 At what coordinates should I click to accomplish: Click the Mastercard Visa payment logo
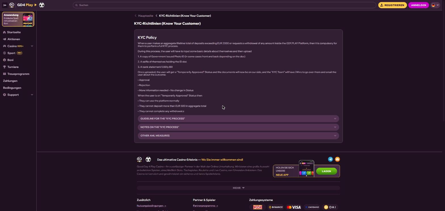click(293, 207)
